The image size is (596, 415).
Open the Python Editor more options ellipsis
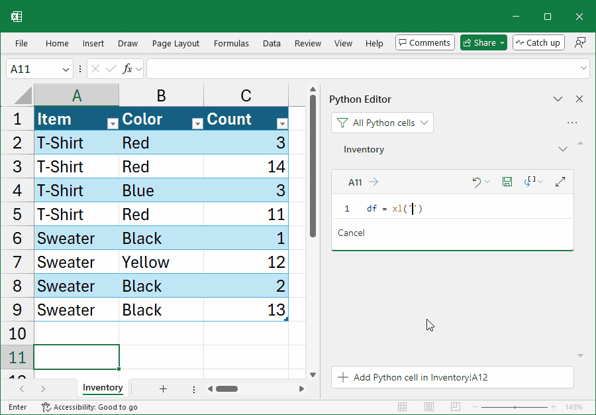click(572, 123)
